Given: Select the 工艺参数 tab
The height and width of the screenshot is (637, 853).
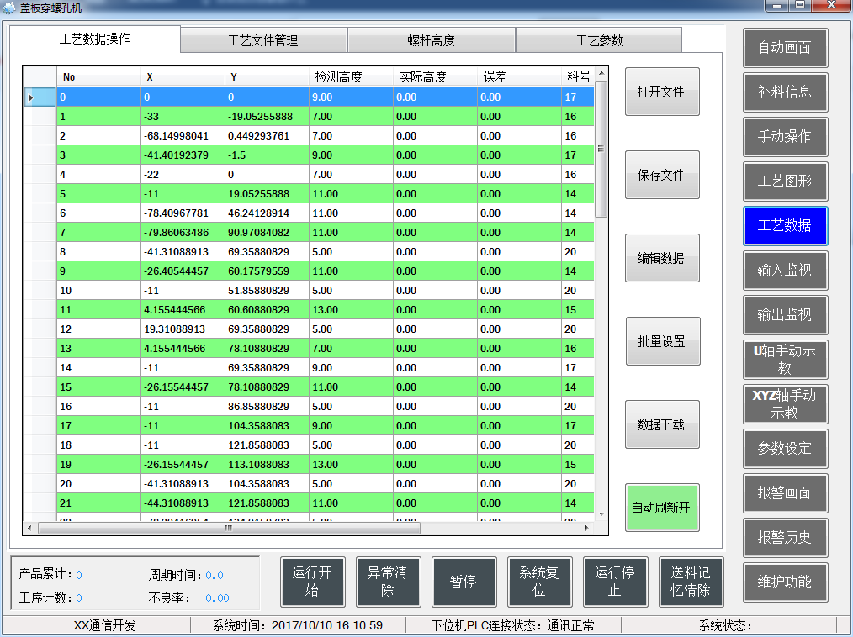Looking at the screenshot, I should tap(598, 39).
